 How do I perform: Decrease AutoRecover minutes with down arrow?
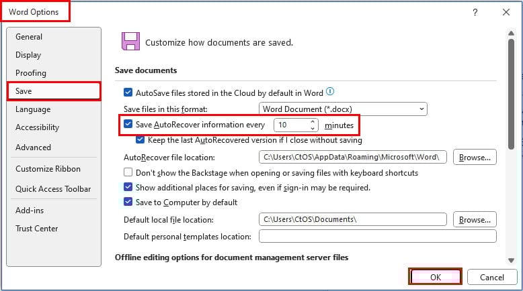pos(313,128)
